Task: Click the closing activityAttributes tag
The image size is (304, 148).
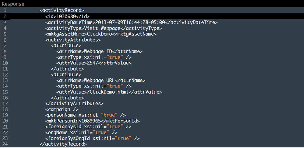Action: 74,104
